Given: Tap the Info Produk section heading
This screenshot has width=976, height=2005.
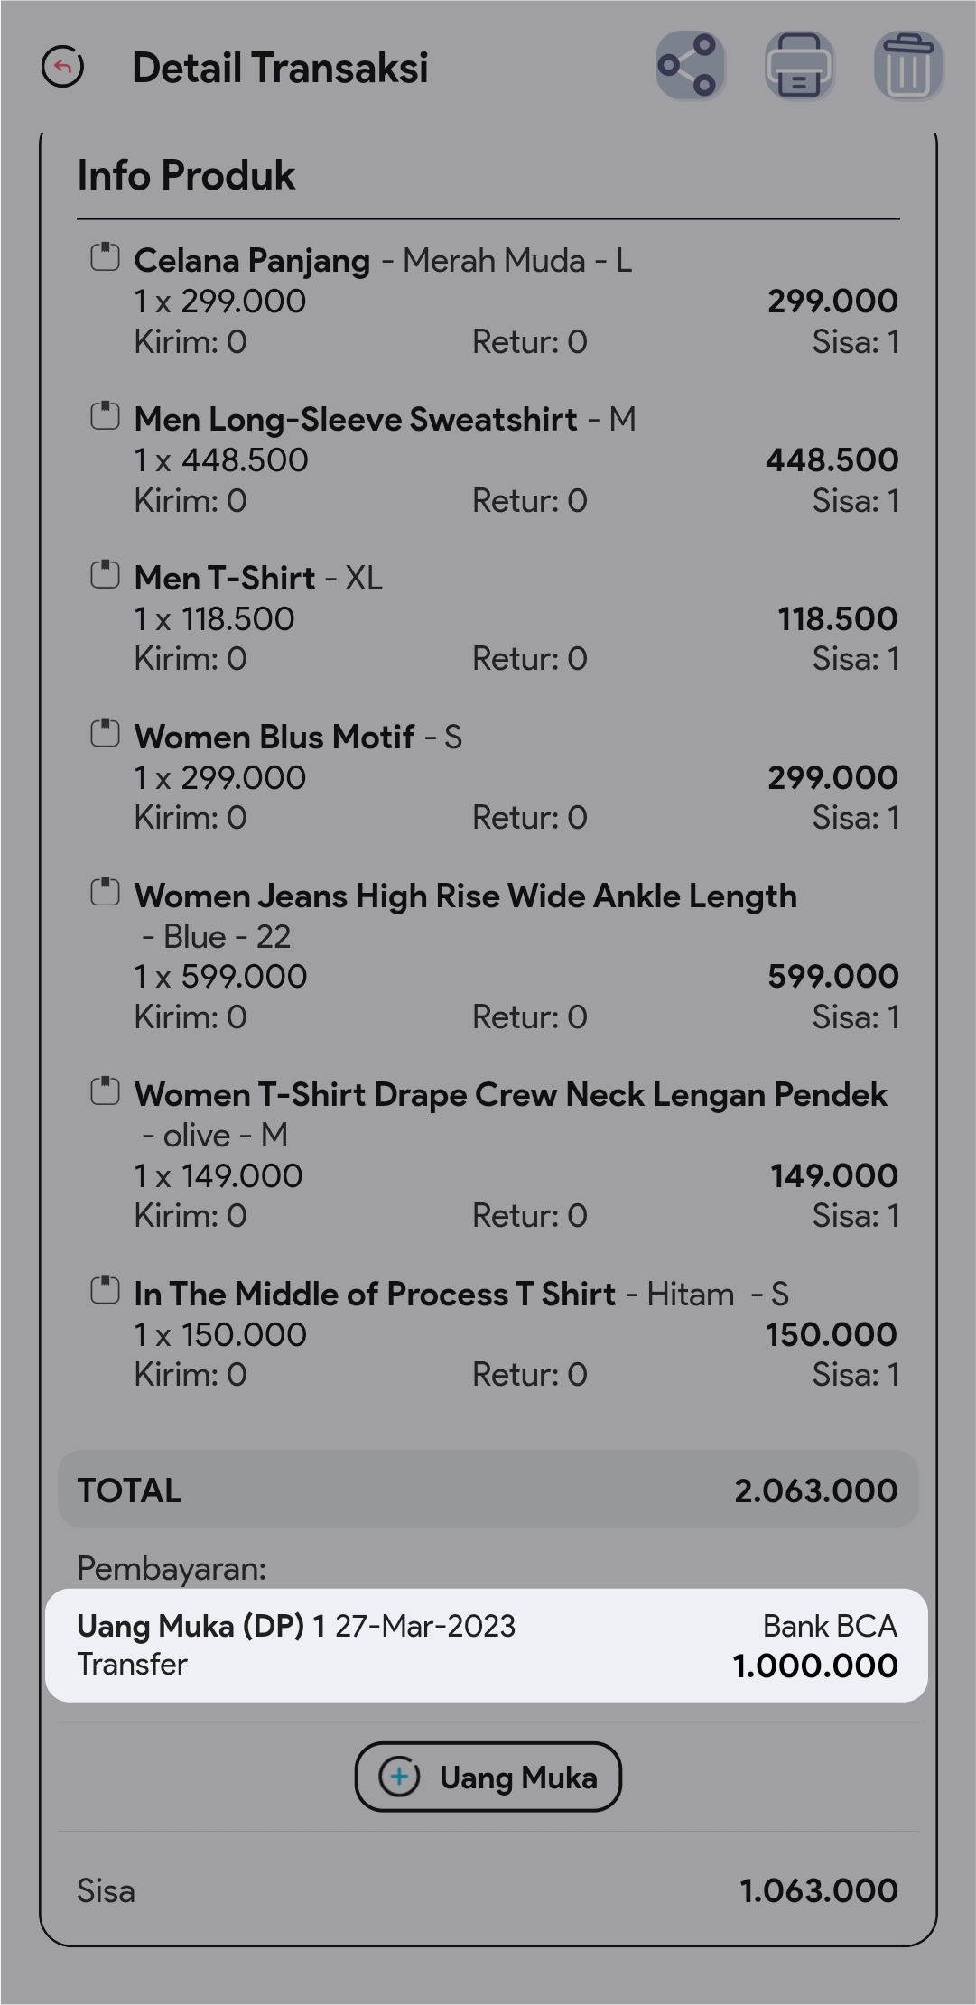Looking at the screenshot, I should pyautogui.click(x=186, y=176).
